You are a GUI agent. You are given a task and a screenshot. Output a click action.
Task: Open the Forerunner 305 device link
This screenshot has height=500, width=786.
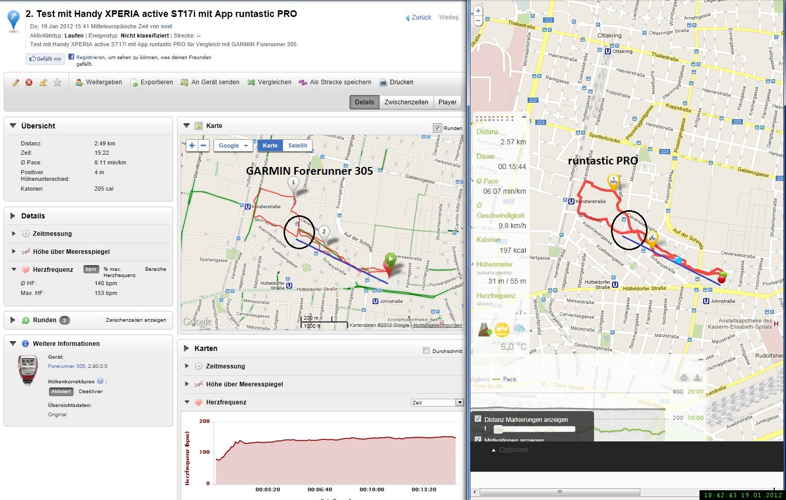pyautogui.click(x=66, y=366)
